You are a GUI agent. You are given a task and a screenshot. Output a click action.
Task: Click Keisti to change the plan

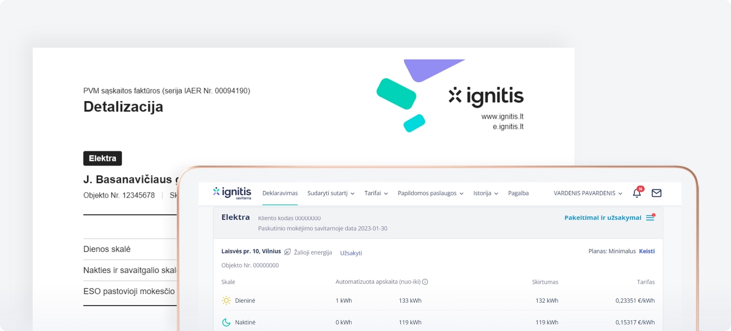point(647,251)
